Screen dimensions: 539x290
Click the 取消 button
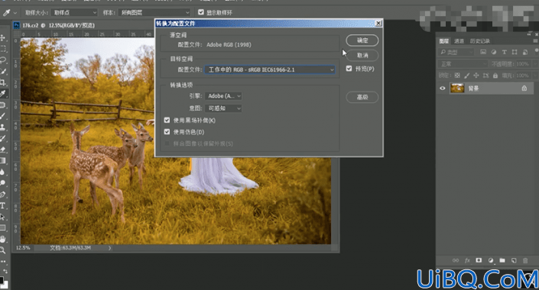[x=362, y=55]
